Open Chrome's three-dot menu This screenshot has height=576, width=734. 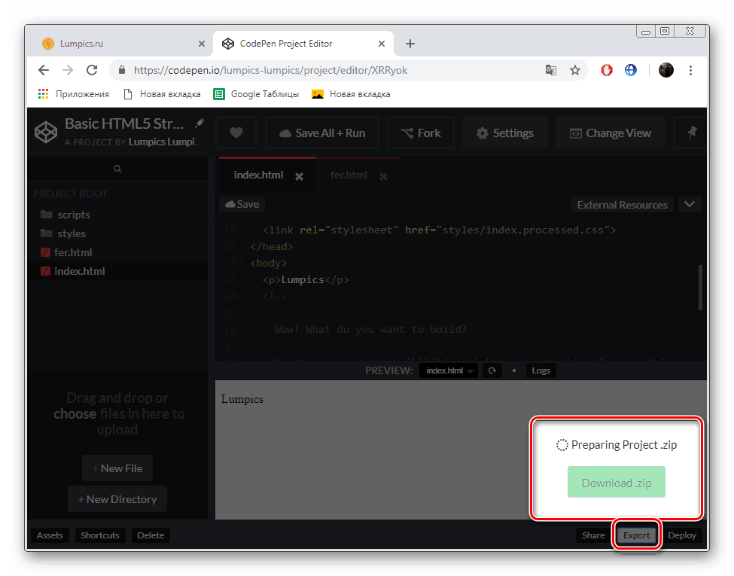pyautogui.click(x=690, y=69)
